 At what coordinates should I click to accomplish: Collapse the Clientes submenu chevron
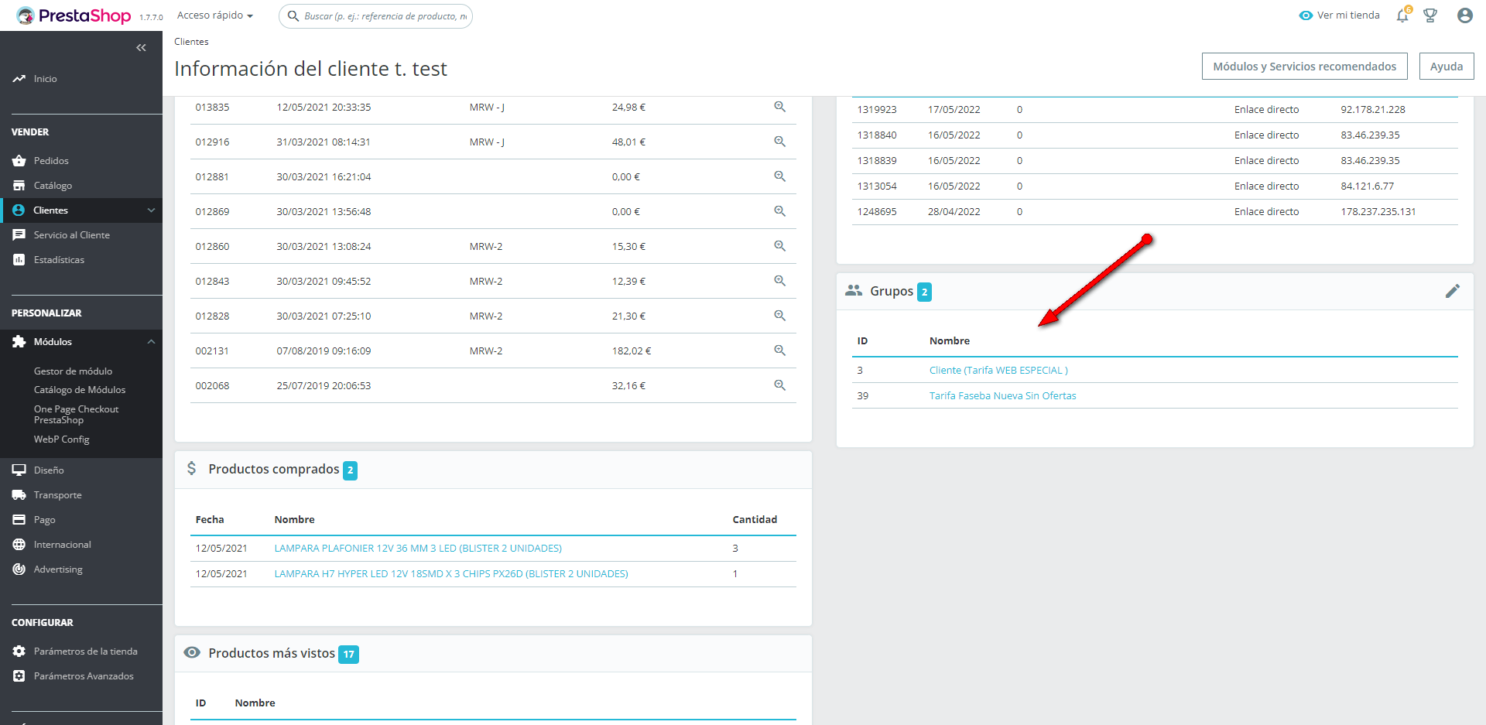151,210
